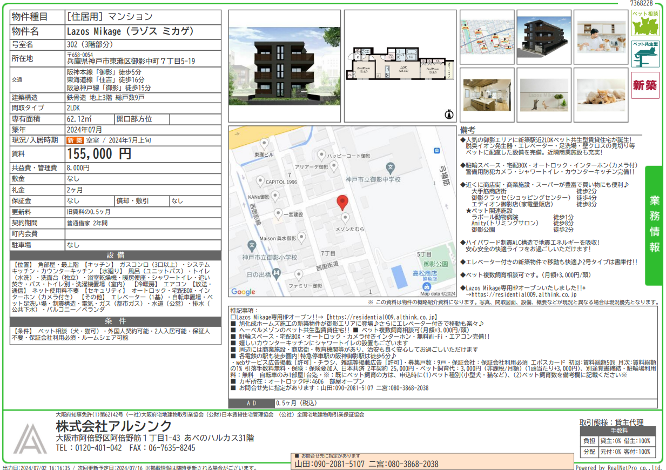Click the 手数料 table header
The image size is (666, 470).
tap(619, 431)
